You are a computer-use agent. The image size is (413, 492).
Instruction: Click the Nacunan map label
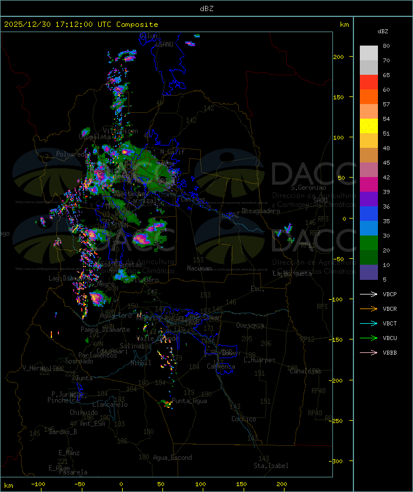(199, 268)
